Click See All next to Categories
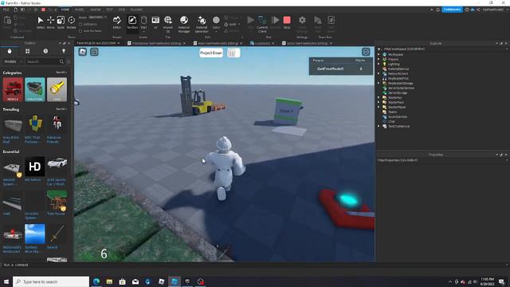The height and width of the screenshot is (287, 510). (61, 73)
